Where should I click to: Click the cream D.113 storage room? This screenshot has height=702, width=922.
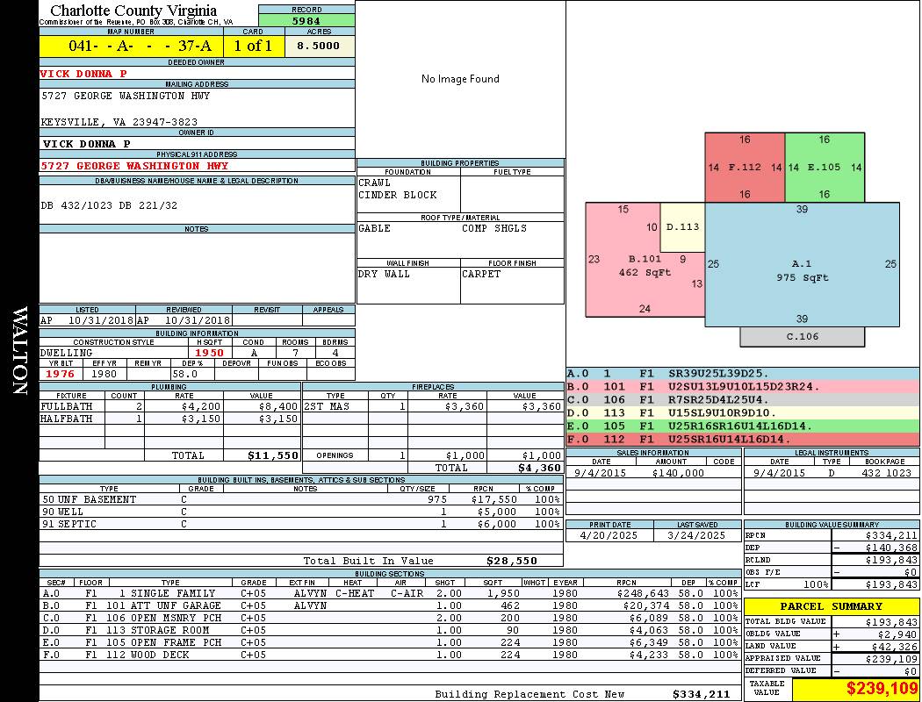[682, 227]
